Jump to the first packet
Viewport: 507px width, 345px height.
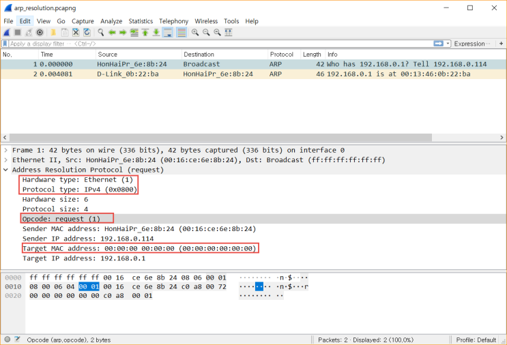pos(145,32)
